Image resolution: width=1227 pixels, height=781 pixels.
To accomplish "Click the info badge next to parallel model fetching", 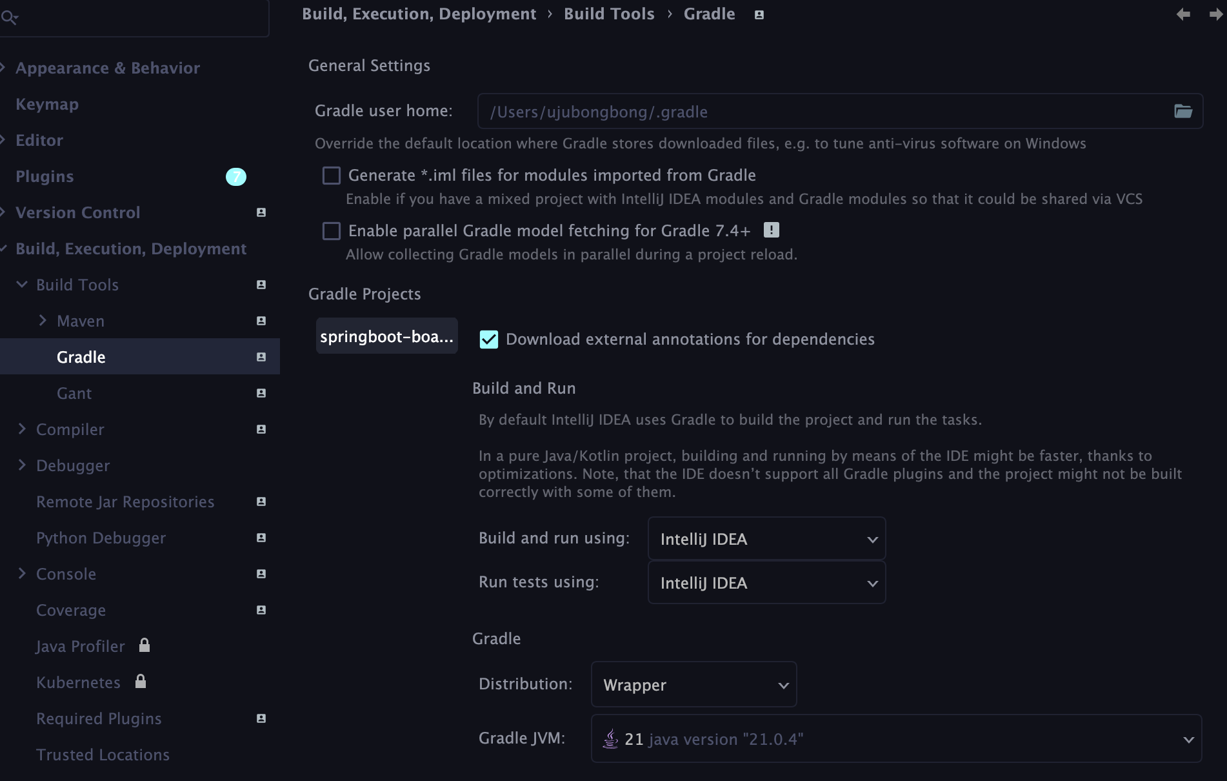I will pyautogui.click(x=772, y=230).
